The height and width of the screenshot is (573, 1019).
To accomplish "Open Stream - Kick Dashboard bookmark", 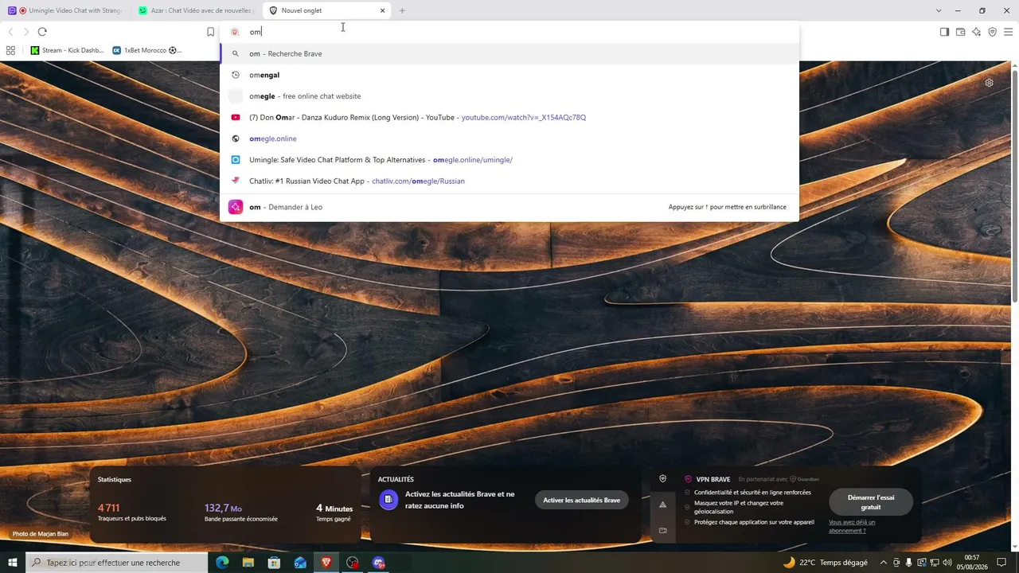I will 68,50.
